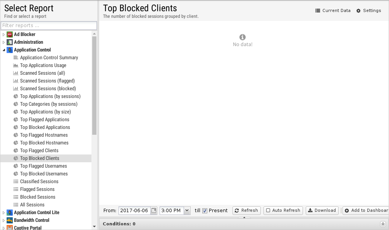Viewport: 389px width, 230px height.
Task: Open the calendar date picker icon
Action: (154, 210)
